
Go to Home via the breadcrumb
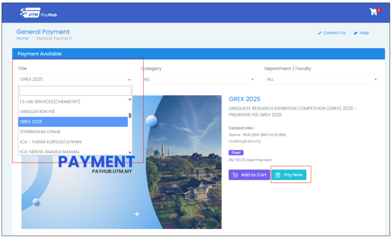22,38
